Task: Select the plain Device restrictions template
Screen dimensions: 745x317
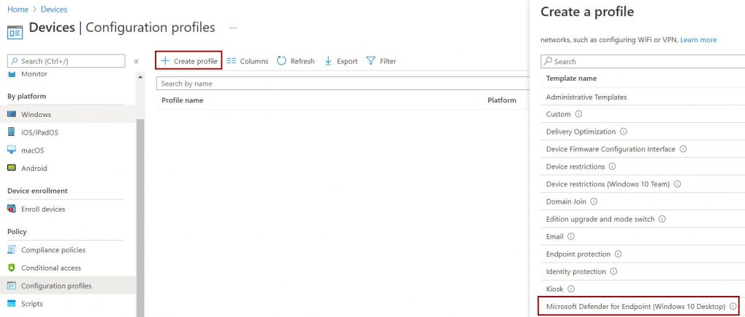Action: pos(575,166)
